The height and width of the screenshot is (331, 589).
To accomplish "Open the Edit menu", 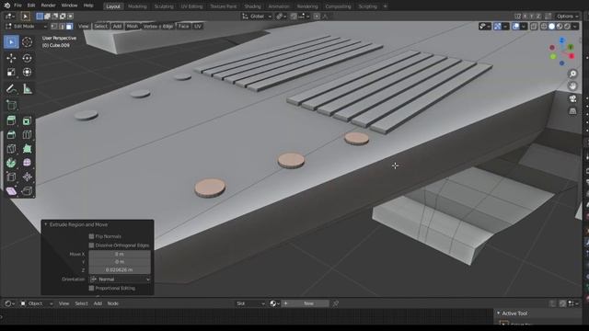I will (x=31, y=6).
